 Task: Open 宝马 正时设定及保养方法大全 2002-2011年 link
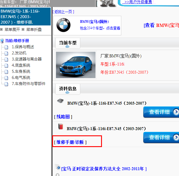[x=104, y=169]
